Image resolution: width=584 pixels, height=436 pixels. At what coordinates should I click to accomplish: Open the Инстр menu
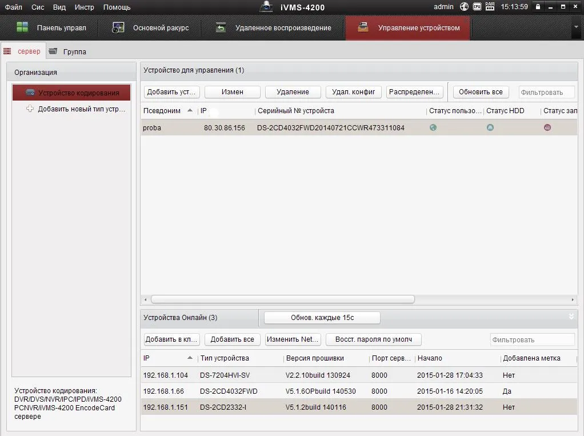85,7
